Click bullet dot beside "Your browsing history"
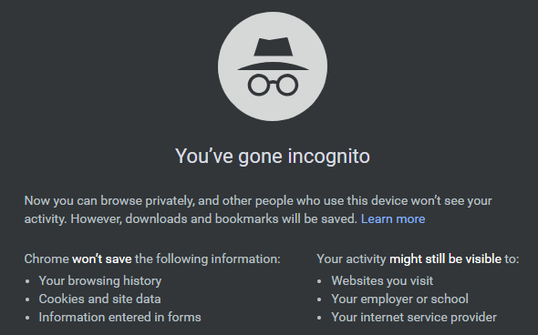The width and height of the screenshot is (538, 335). tap(27, 281)
